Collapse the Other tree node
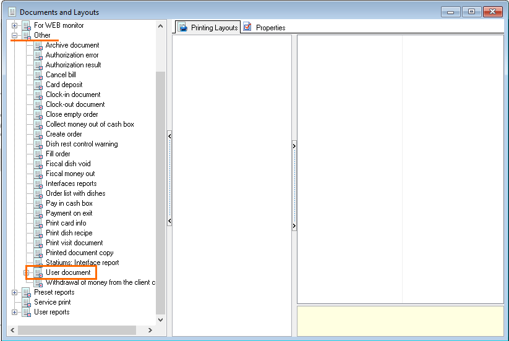The width and height of the screenshot is (509, 341). click(x=15, y=35)
